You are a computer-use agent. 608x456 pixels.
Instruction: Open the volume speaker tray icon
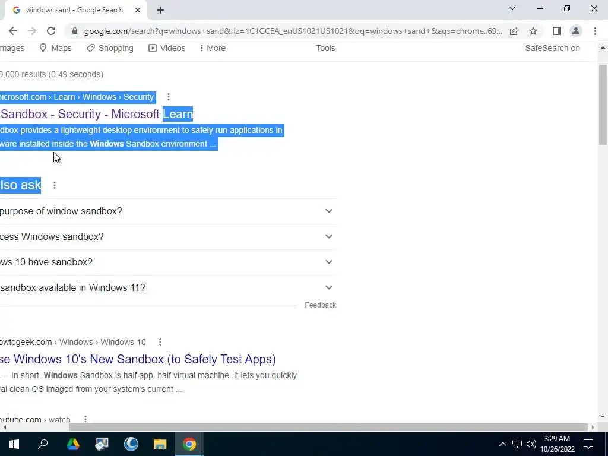[531, 444]
